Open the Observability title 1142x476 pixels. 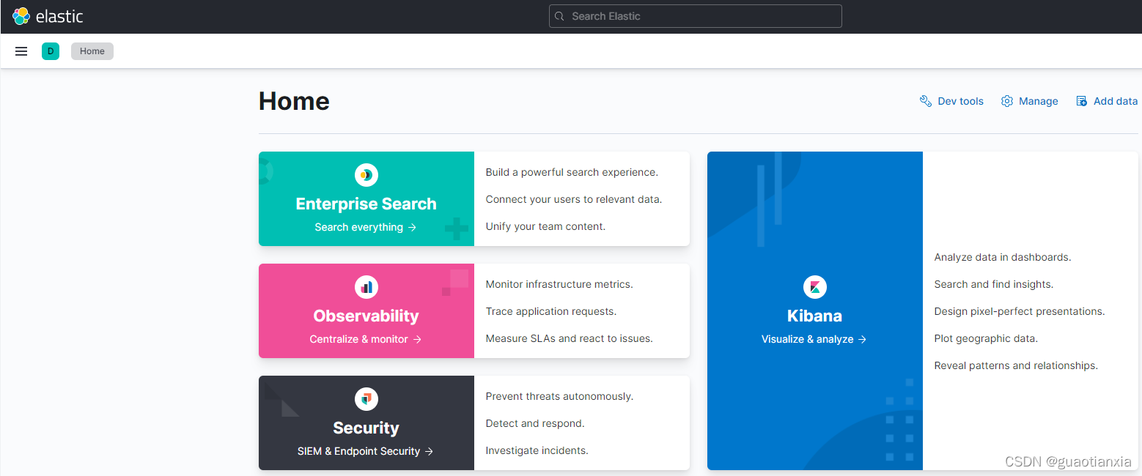coord(366,316)
